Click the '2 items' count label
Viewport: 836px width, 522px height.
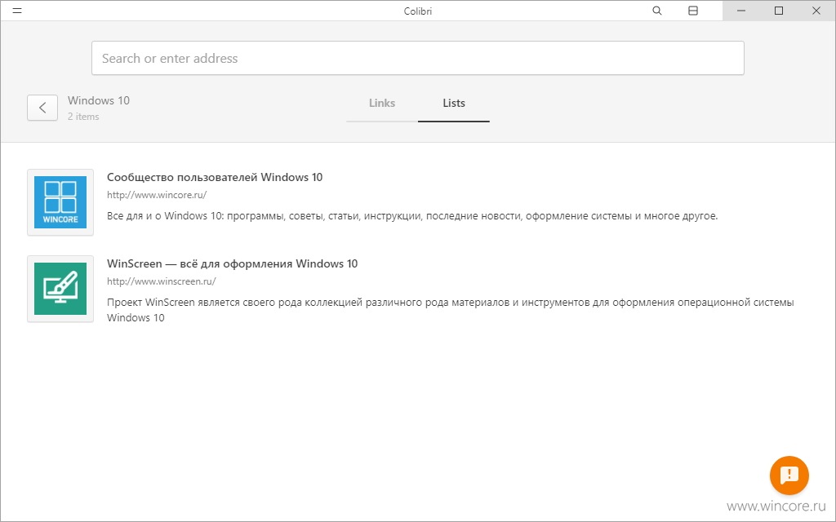point(83,117)
